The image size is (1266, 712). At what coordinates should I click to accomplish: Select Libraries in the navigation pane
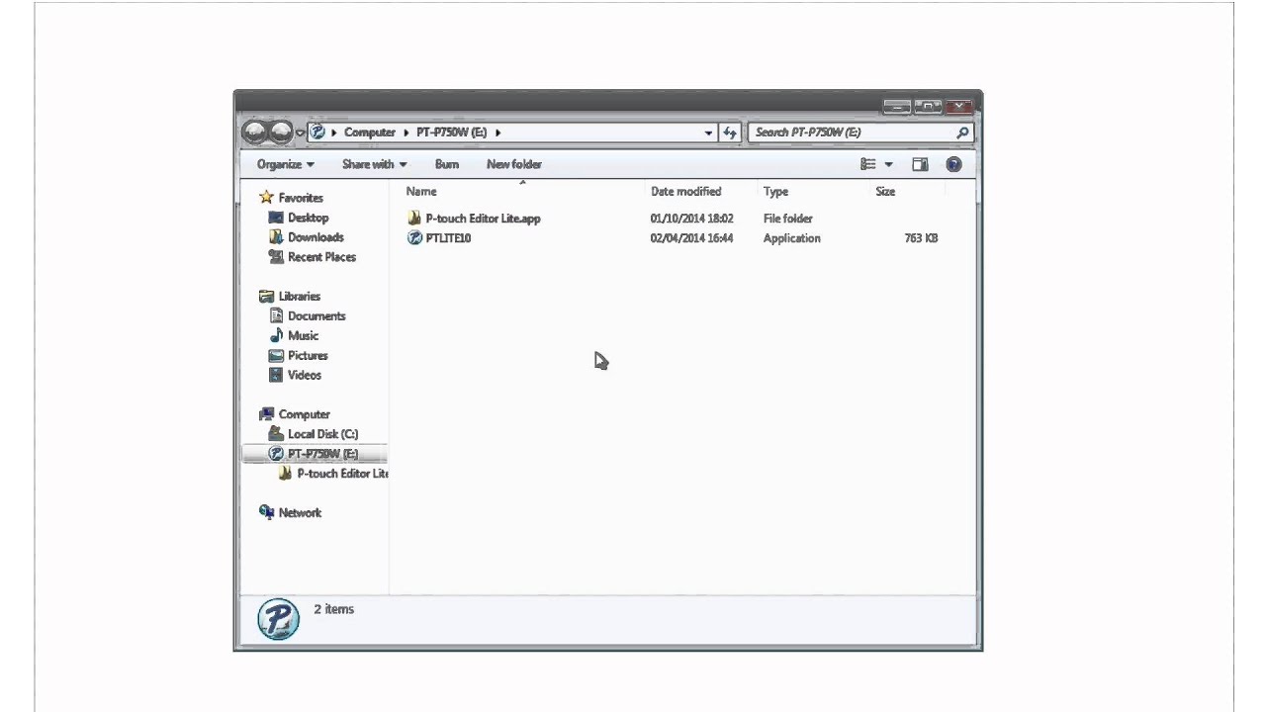[299, 297]
